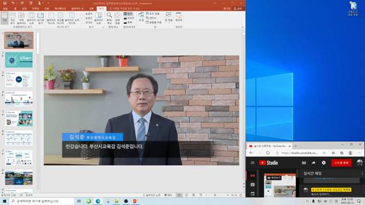Click the Undo icon in PowerPoint title bar
This screenshot has width=365, height=205.
tap(13, 3)
